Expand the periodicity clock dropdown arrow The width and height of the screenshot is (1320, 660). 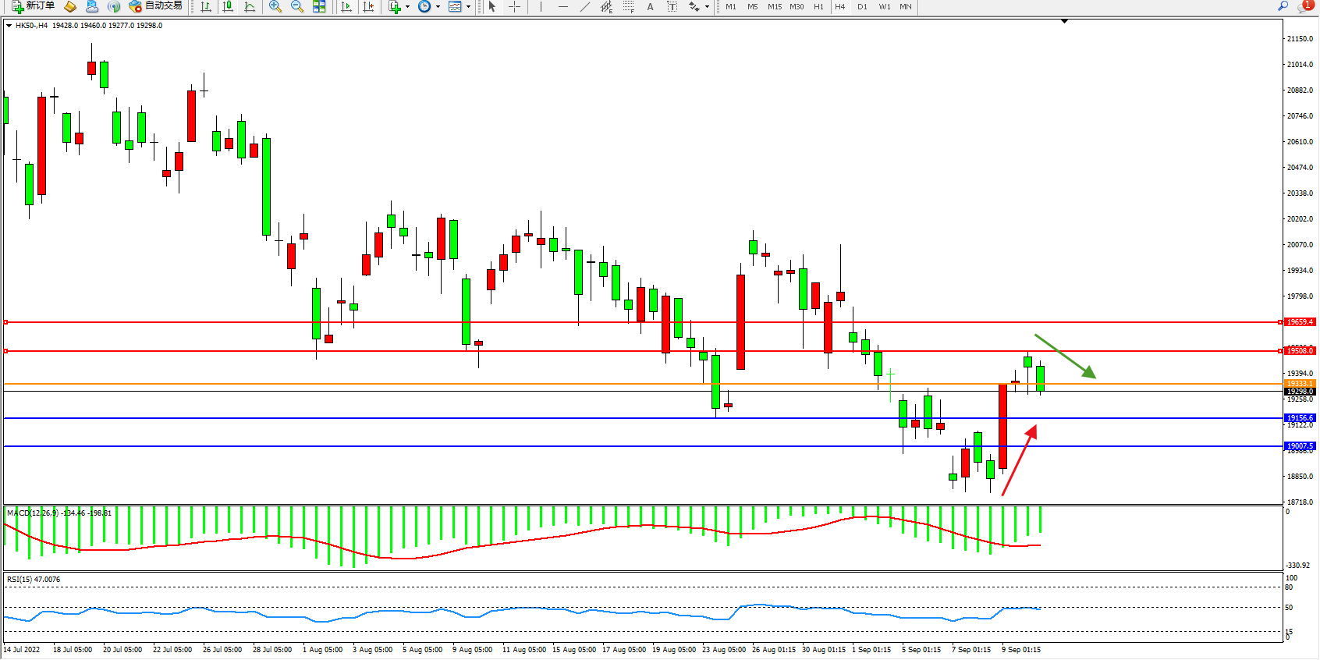(x=438, y=6)
